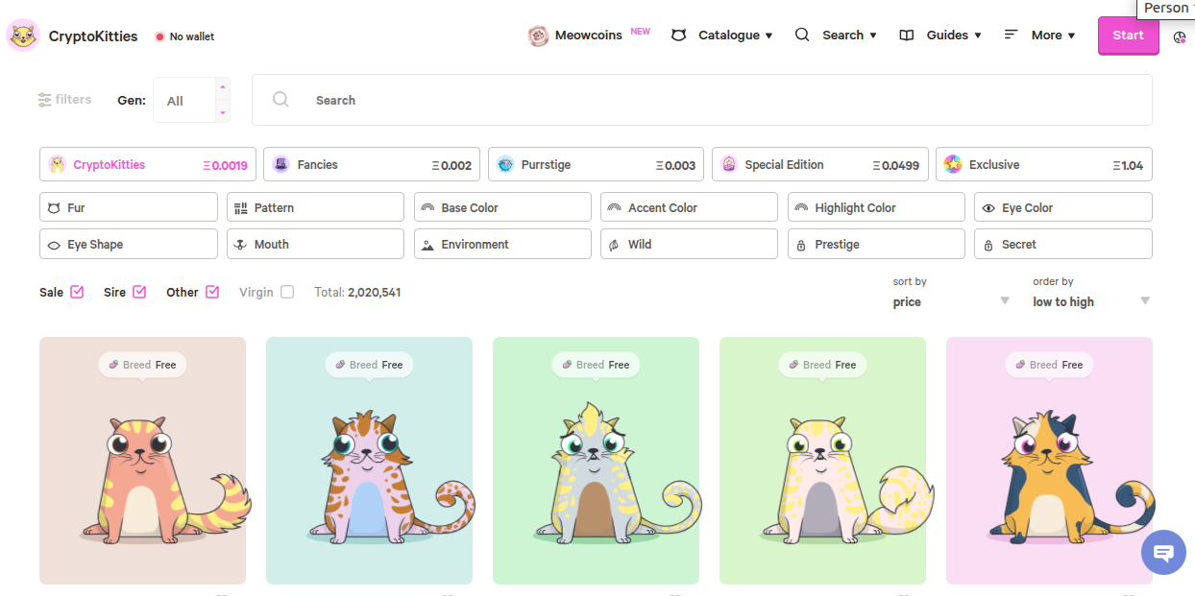Open the order by low to high dropdown
Image resolution: width=1195 pixels, height=596 pixels.
click(x=1091, y=301)
